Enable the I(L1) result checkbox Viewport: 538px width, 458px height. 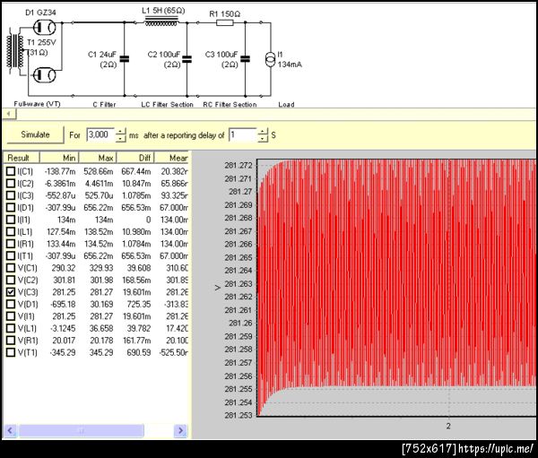(11, 231)
